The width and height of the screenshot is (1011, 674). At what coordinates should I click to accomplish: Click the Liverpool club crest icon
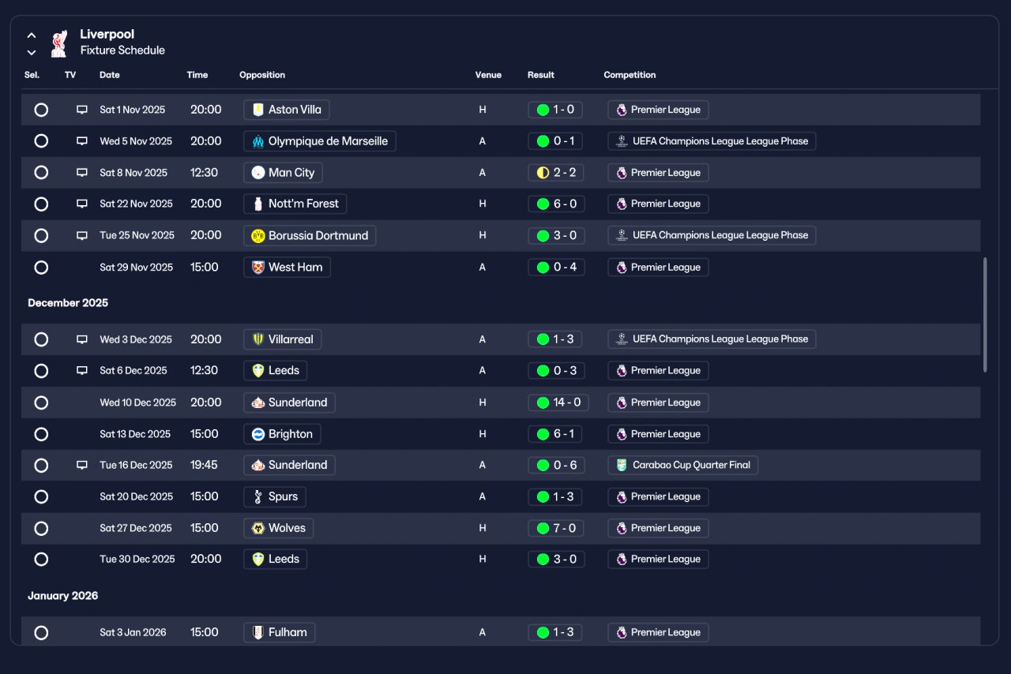coord(58,43)
